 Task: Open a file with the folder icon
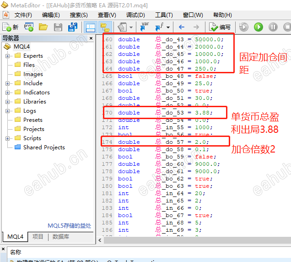(x=43, y=27)
